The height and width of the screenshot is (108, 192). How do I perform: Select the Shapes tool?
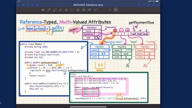66,10
